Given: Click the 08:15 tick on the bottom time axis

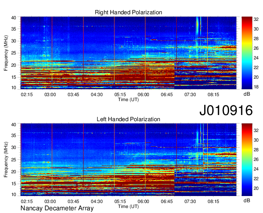Looking at the screenshot, I should 213,201.
